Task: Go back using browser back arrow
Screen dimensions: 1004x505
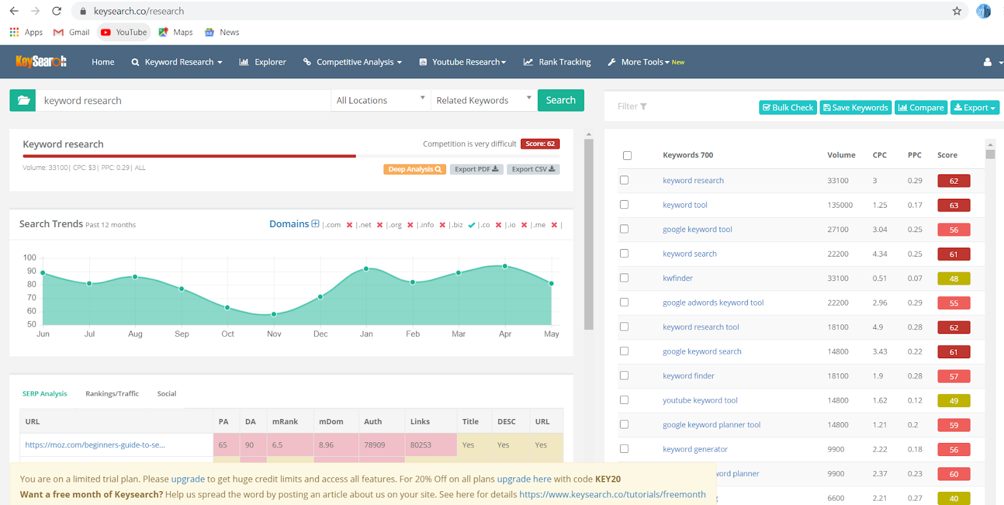Action: click(x=14, y=11)
